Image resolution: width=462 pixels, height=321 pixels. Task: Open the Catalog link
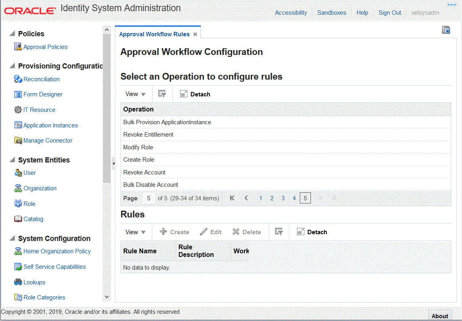coord(33,219)
